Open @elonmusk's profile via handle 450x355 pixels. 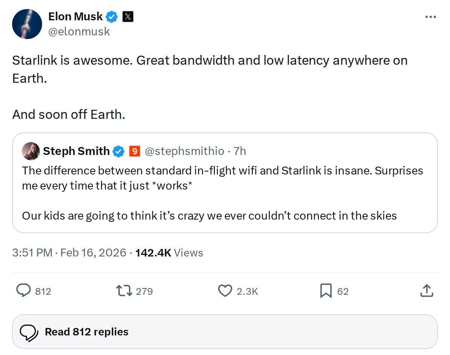point(79,31)
